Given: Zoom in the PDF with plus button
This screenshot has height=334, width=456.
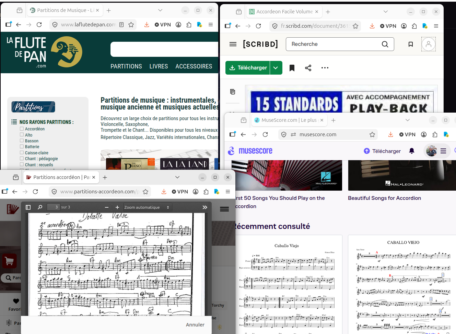Looking at the screenshot, I should click(x=117, y=207).
